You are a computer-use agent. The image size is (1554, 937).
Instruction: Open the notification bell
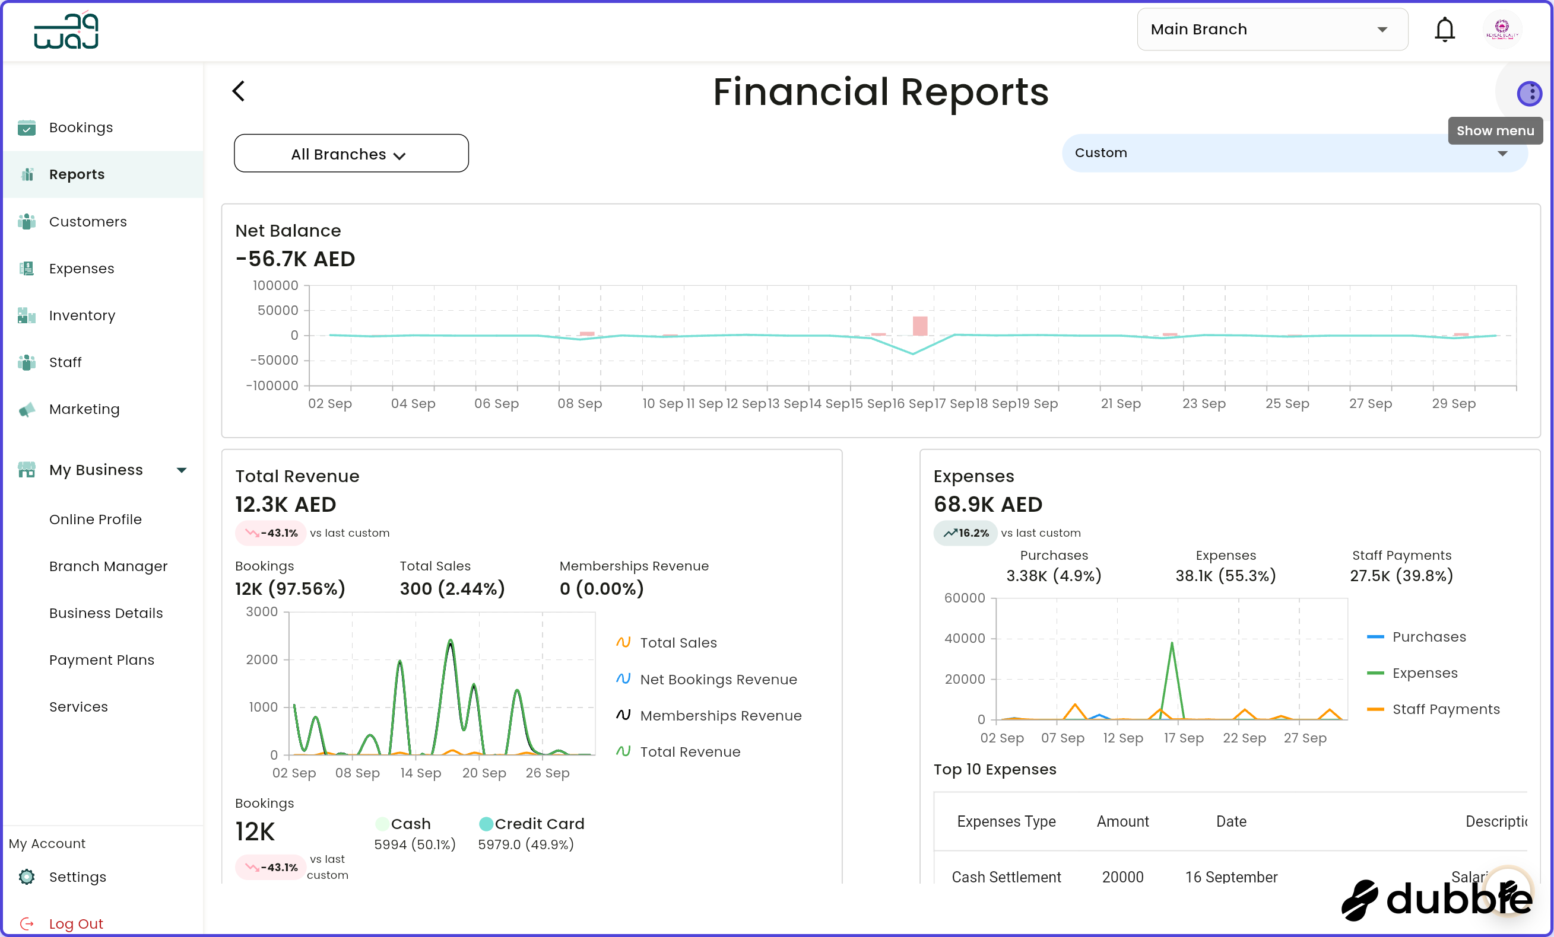pos(1444,29)
